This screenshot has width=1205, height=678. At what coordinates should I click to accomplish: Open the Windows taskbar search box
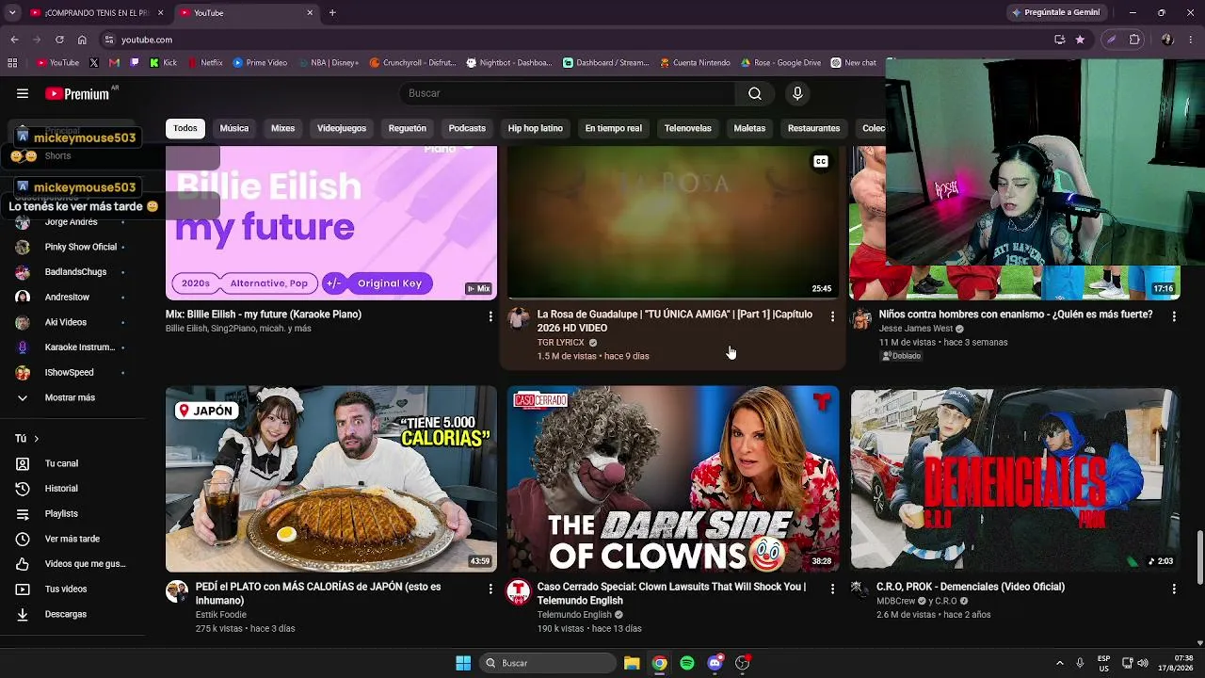[548, 663]
